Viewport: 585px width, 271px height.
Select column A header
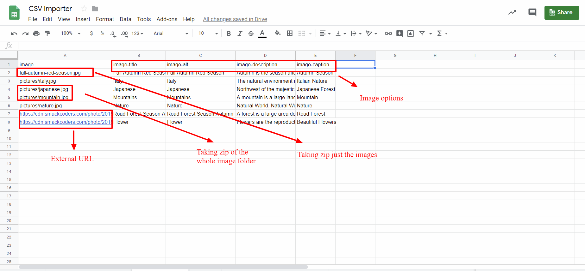(65, 56)
